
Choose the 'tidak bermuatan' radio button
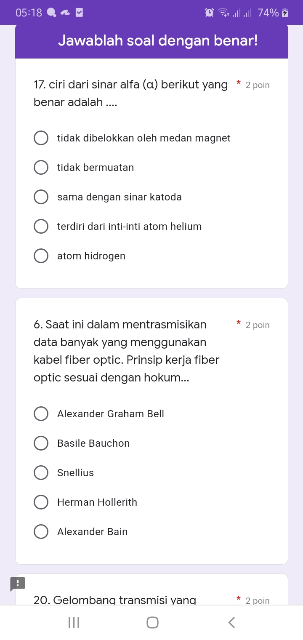click(41, 168)
